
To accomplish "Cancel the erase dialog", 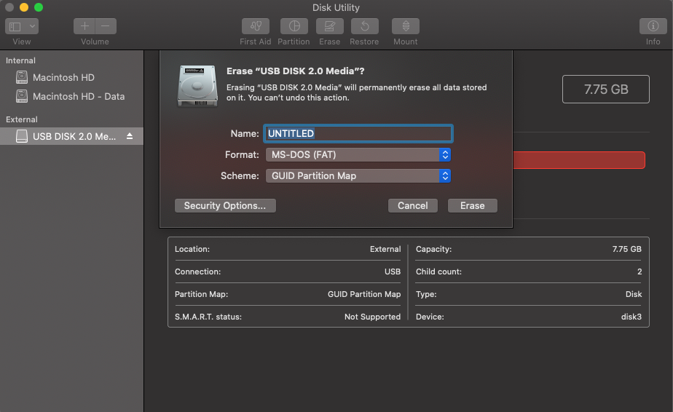I will coord(412,205).
